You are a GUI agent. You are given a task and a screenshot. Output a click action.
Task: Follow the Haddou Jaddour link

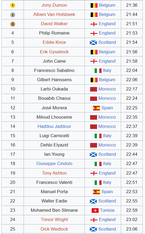(x=54, y=126)
